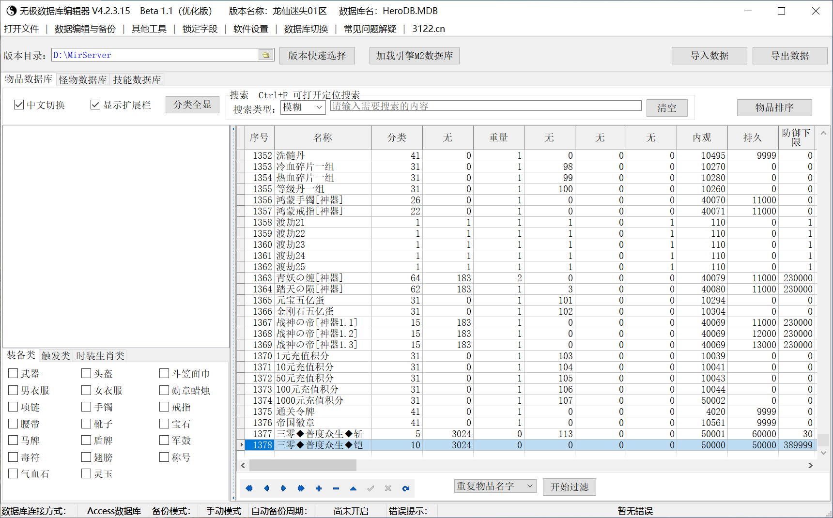The height and width of the screenshot is (518, 833).
Task: Switch to 怪物数据库 tab
Action: 83,80
